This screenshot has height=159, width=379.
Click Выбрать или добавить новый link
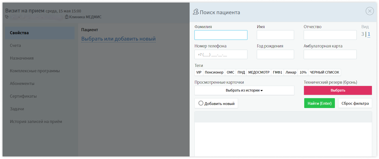point(118,39)
